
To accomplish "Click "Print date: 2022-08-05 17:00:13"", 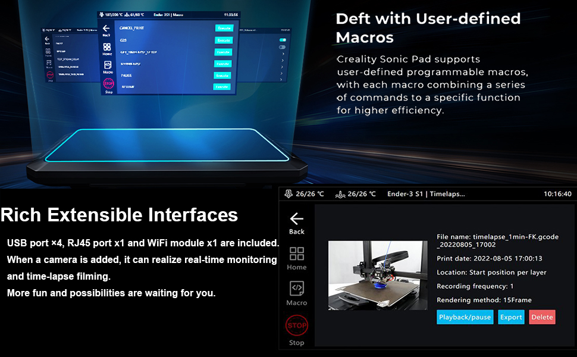I will (490, 259).
